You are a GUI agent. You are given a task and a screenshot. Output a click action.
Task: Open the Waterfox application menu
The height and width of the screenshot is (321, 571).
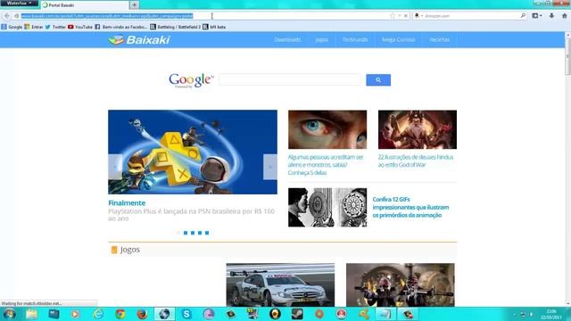(19, 3)
